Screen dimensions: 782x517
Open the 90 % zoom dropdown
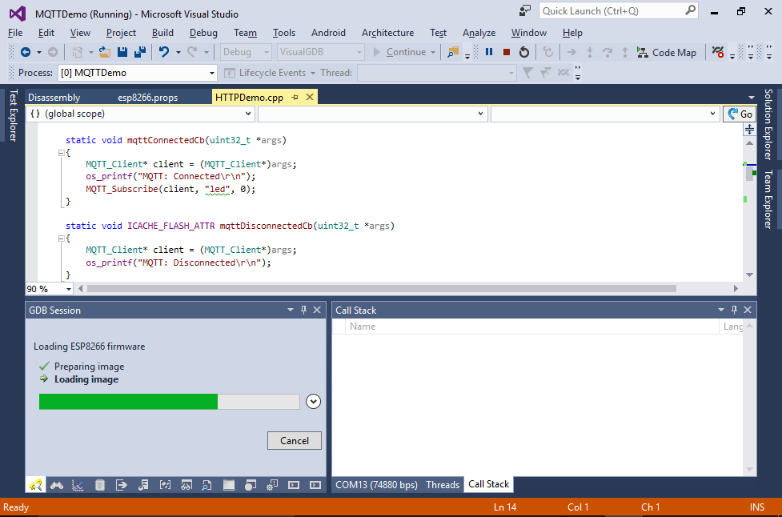[50, 289]
